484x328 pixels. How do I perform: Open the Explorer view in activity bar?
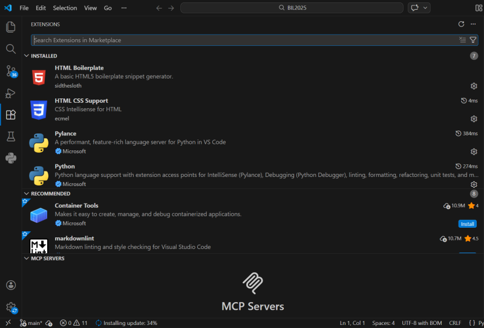[11, 27]
